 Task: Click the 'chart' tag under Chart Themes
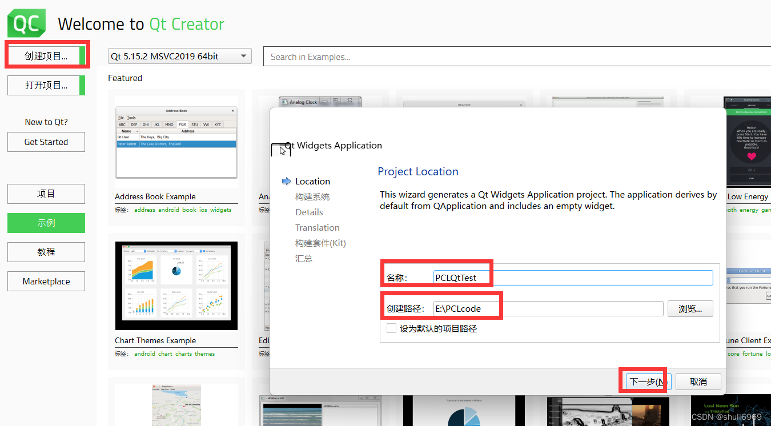(165, 354)
